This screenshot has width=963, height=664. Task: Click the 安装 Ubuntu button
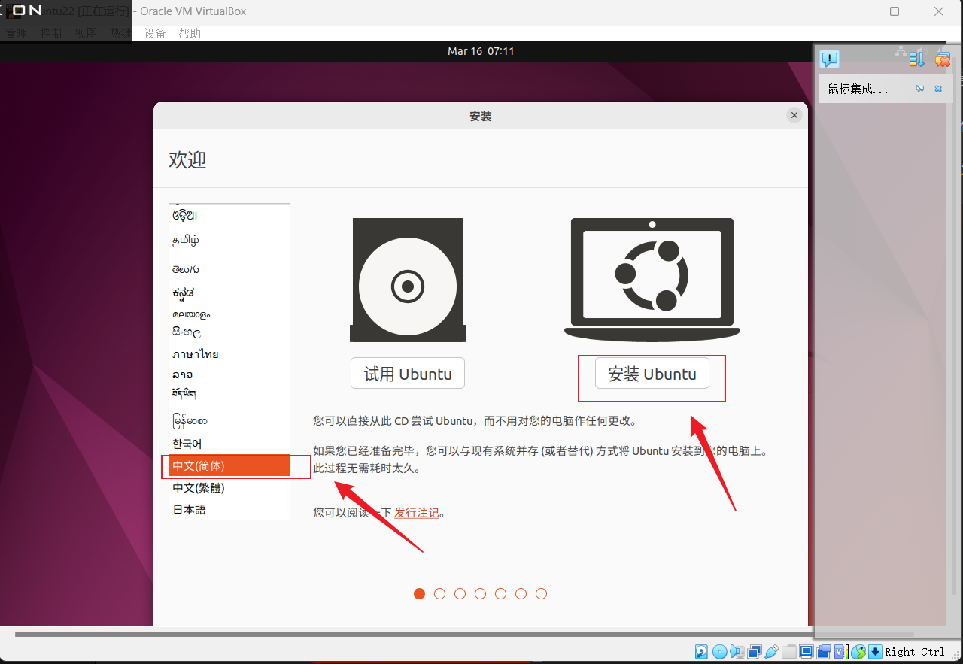click(x=652, y=374)
